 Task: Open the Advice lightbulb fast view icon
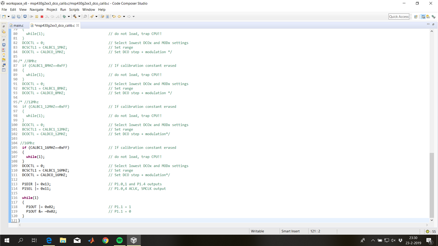(x=4, y=55)
